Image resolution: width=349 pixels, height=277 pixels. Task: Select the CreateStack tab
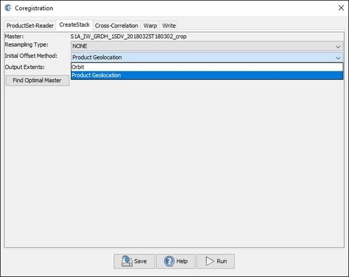coord(74,25)
